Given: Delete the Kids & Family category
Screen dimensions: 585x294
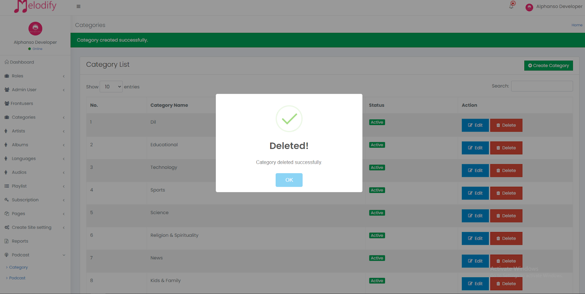Looking at the screenshot, I should click(x=506, y=283).
